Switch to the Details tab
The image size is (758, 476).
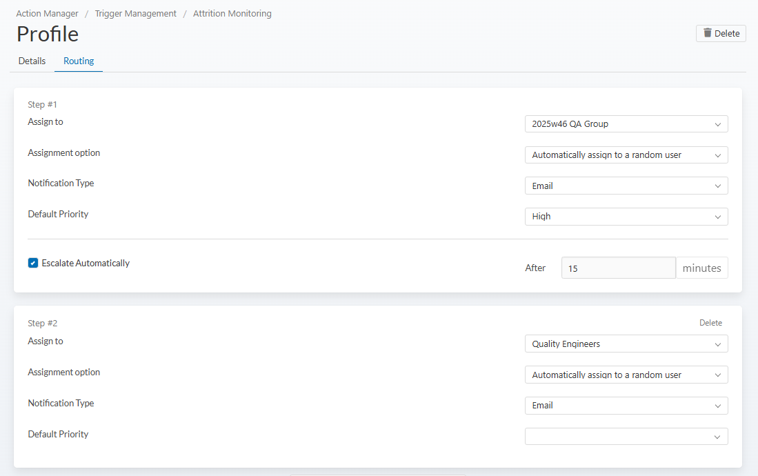pos(32,61)
